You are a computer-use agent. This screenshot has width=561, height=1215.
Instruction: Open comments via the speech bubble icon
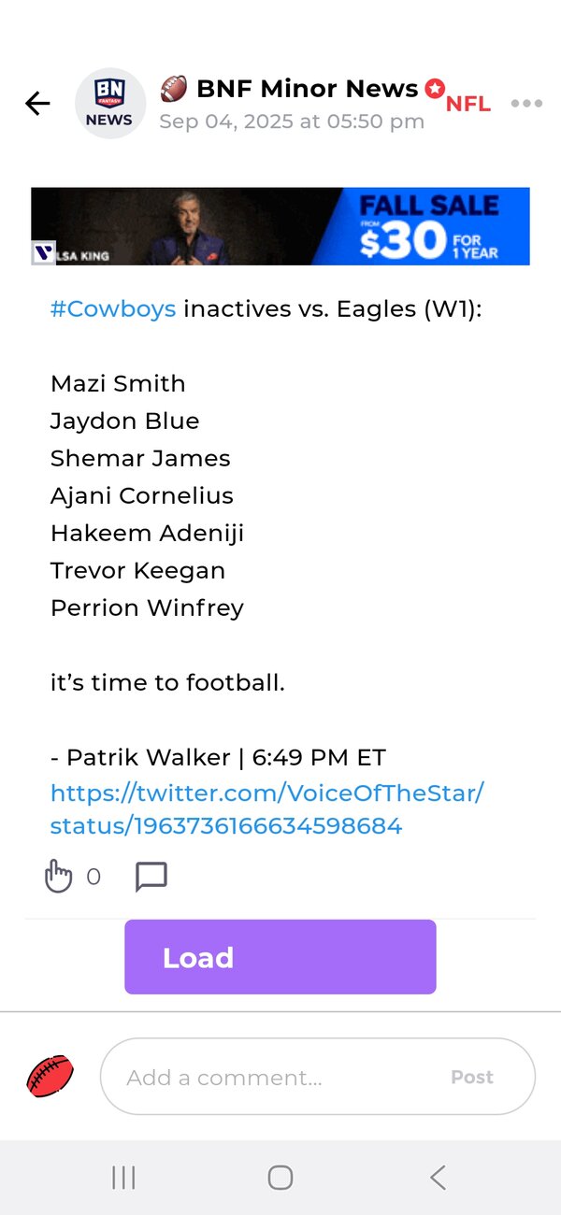coord(151,877)
